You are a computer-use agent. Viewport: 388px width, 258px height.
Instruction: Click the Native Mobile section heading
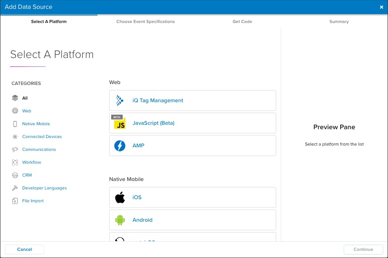pyautogui.click(x=126, y=179)
